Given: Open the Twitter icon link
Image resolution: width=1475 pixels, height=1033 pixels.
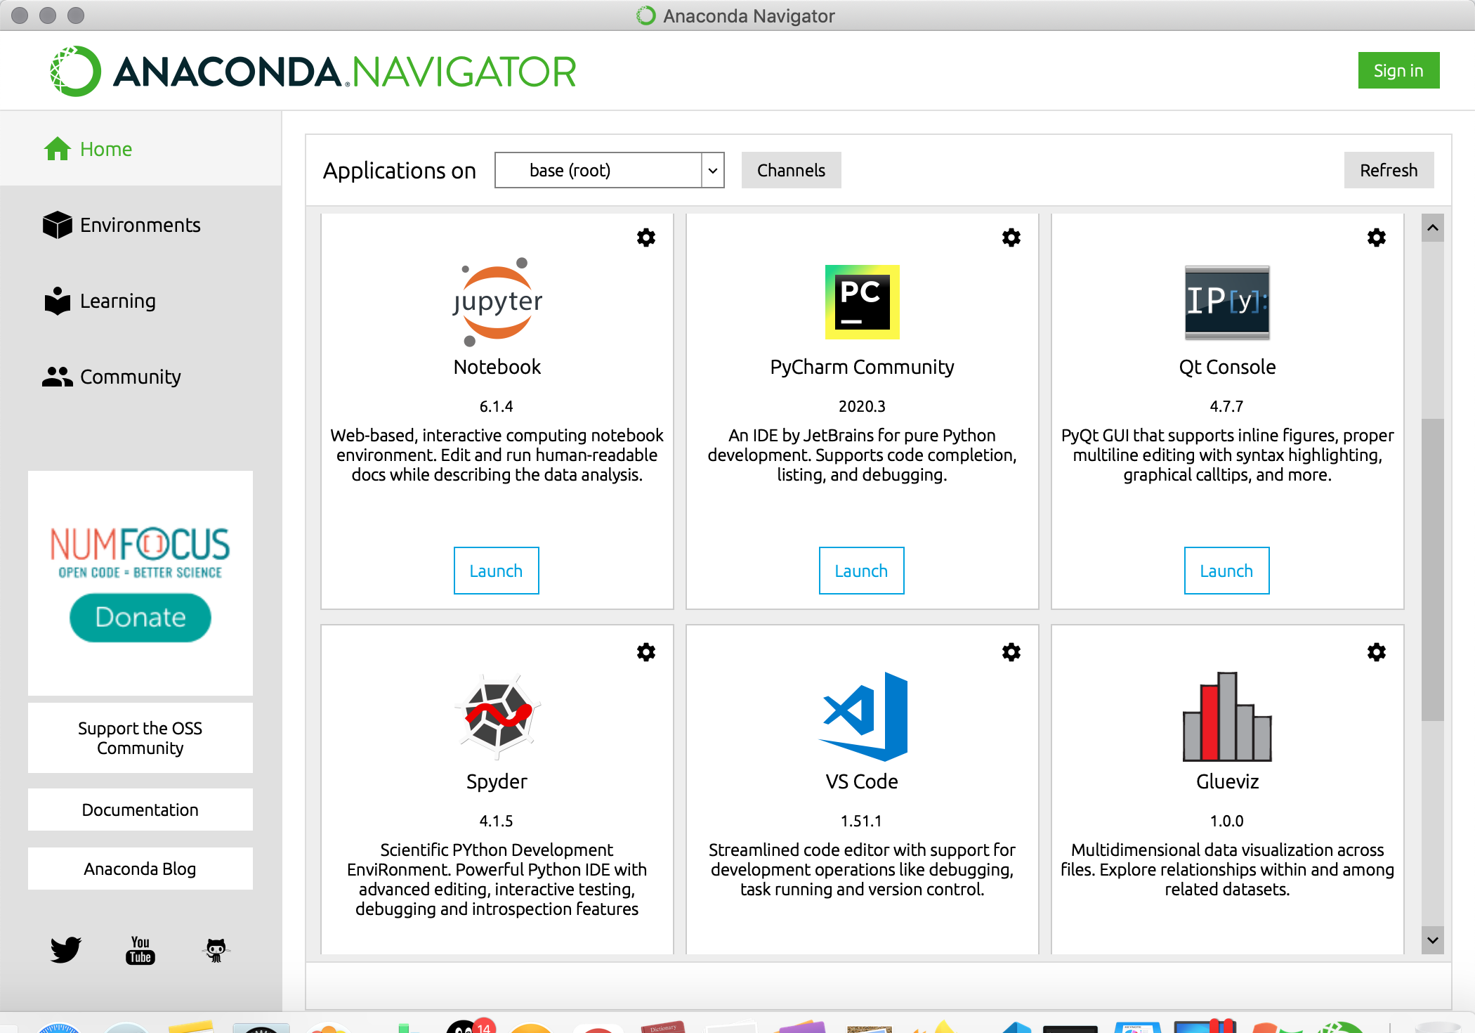Looking at the screenshot, I should coord(66,949).
